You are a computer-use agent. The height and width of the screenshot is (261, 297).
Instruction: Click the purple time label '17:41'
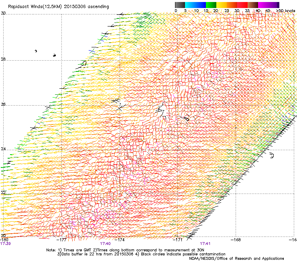pyautogui.click(x=205, y=244)
